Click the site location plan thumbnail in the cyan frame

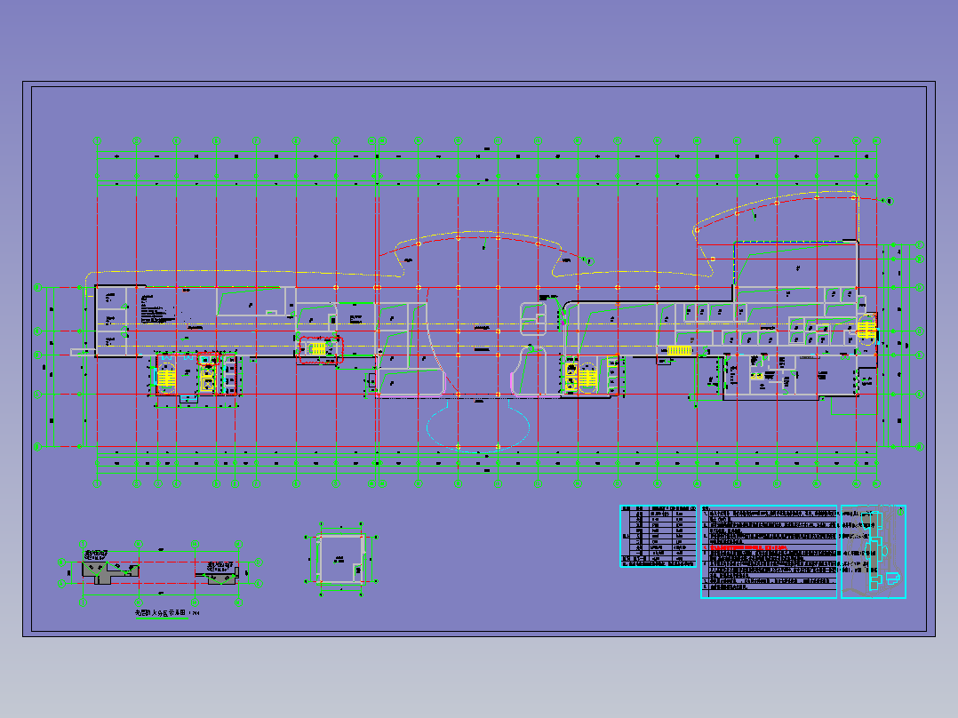coord(873,551)
